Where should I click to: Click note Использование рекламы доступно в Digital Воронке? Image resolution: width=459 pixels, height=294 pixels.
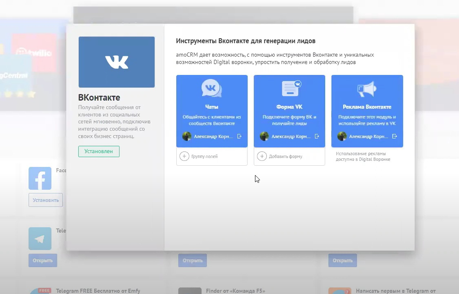pos(363,157)
